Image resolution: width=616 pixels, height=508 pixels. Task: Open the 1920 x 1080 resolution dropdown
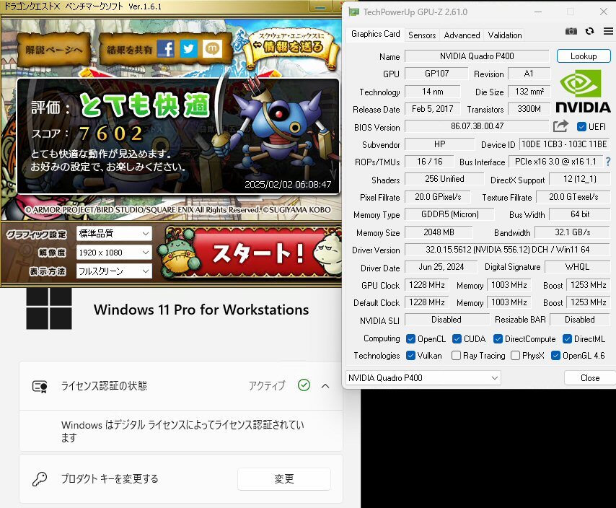tap(114, 253)
